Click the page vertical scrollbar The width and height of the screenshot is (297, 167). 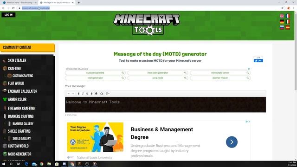point(296,51)
